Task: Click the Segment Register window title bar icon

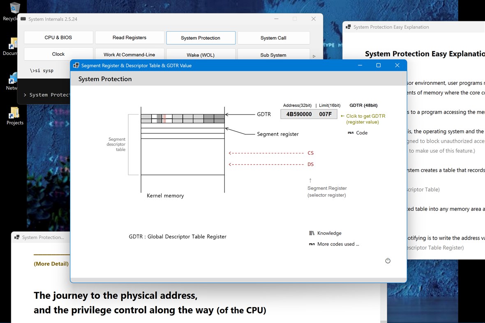Action: 76,65
